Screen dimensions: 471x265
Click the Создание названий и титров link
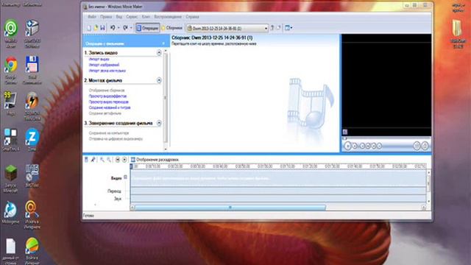(110, 107)
